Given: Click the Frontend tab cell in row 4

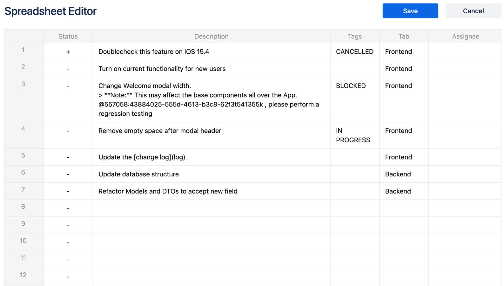Looking at the screenshot, I should click(404, 135).
